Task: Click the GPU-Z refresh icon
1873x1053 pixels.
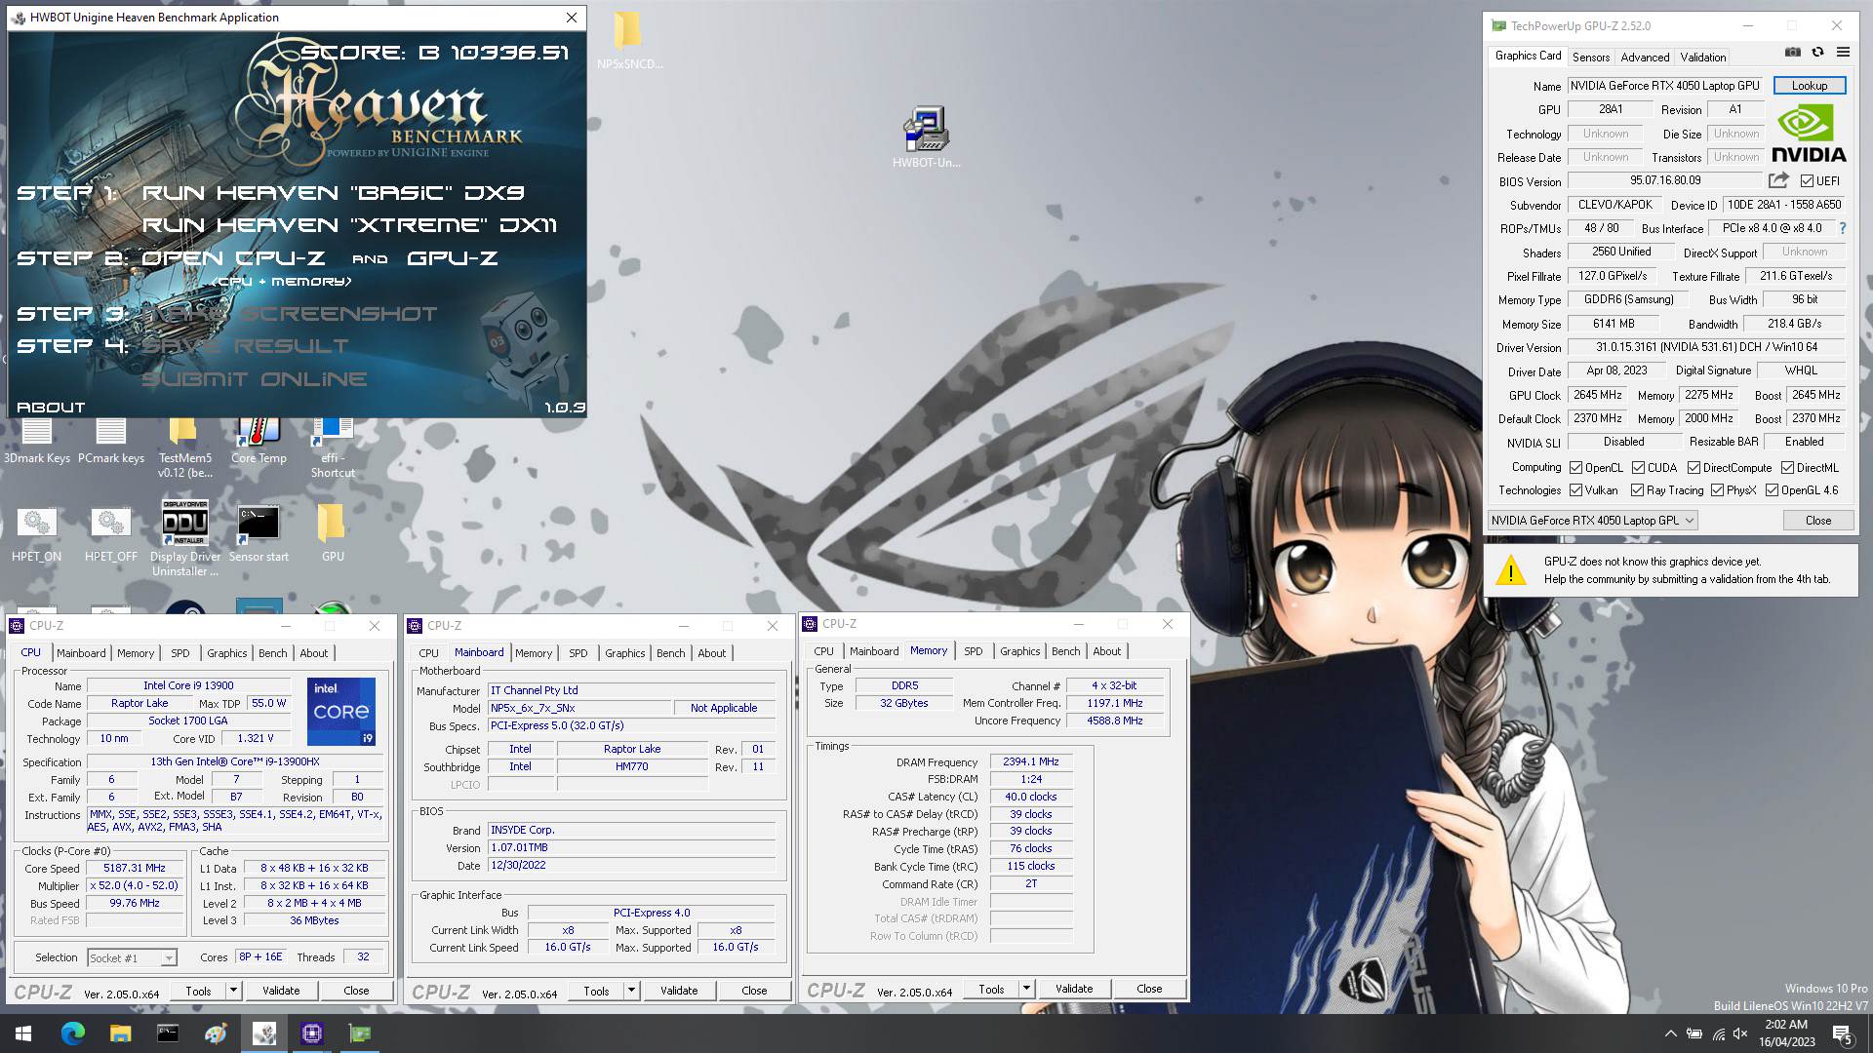Action: pyautogui.click(x=1817, y=53)
